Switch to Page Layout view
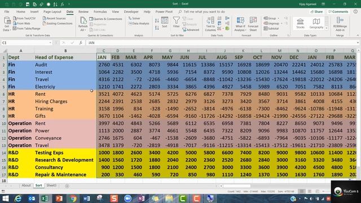Viewport: 361px width, 203px height. pos(310,191)
